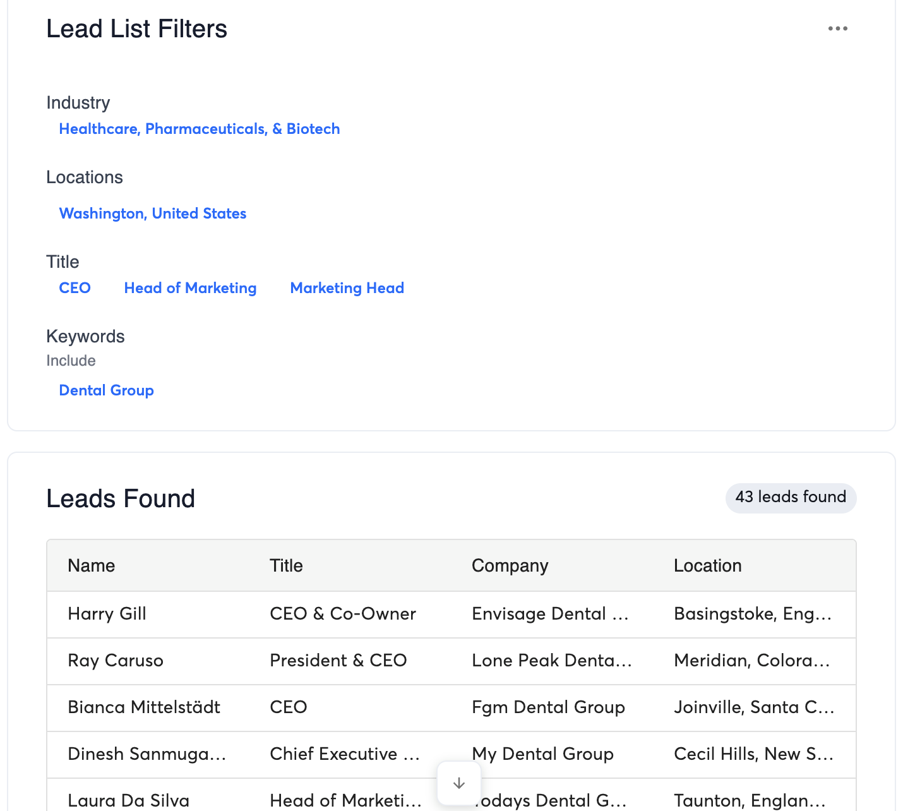903x811 pixels.
Task: Click the download arrow at the bottom
Action: [459, 783]
